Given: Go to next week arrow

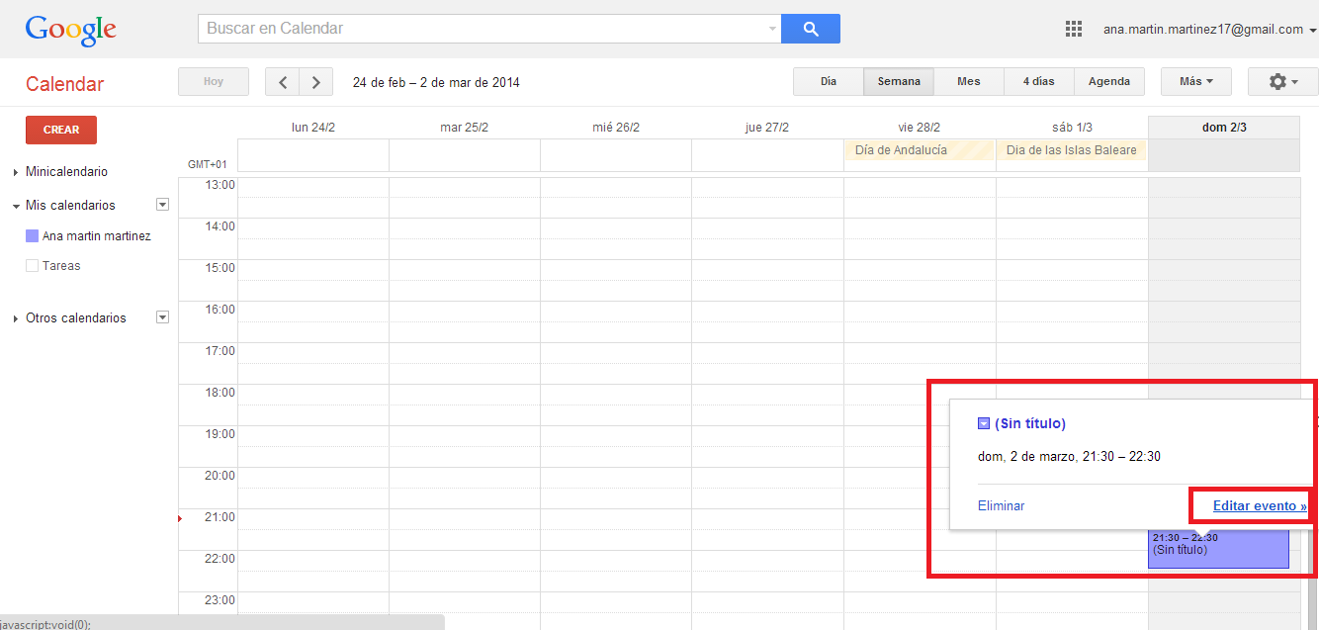Looking at the screenshot, I should tap(315, 82).
